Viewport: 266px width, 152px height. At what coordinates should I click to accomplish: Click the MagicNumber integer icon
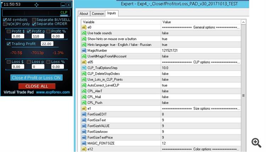[84, 50]
